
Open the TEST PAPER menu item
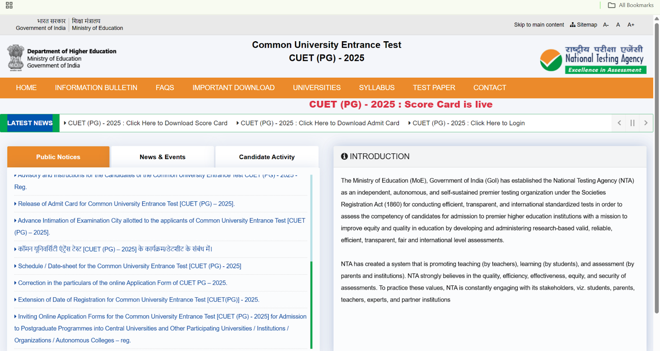point(434,88)
